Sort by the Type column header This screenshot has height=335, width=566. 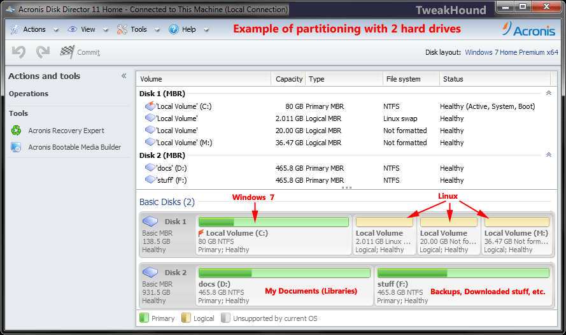pos(344,79)
